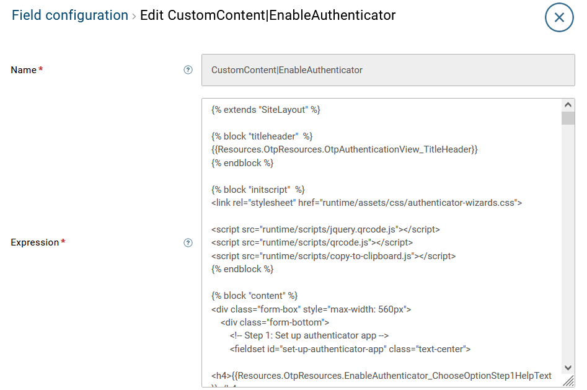Close the Edit field dialog with X
Viewport: 587px width, 390px height.
pyautogui.click(x=559, y=17)
